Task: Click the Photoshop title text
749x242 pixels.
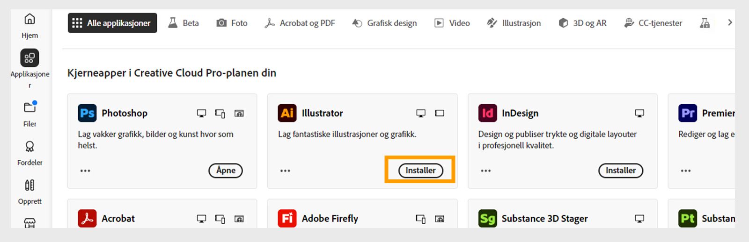Action: click(125, 113)
